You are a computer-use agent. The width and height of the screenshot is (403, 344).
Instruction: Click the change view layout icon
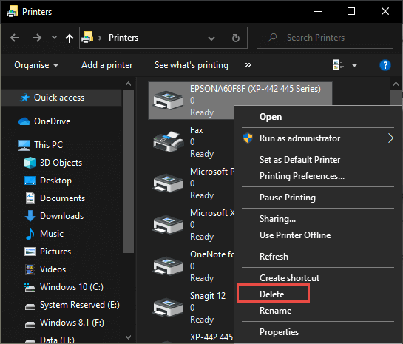pyautogui.click(x=338, y=65)
